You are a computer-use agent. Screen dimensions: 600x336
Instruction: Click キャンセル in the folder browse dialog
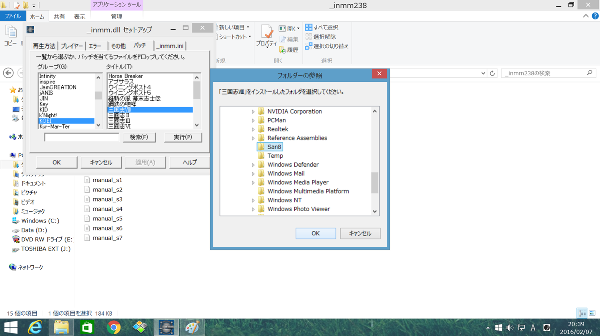(x=360, y=234)
